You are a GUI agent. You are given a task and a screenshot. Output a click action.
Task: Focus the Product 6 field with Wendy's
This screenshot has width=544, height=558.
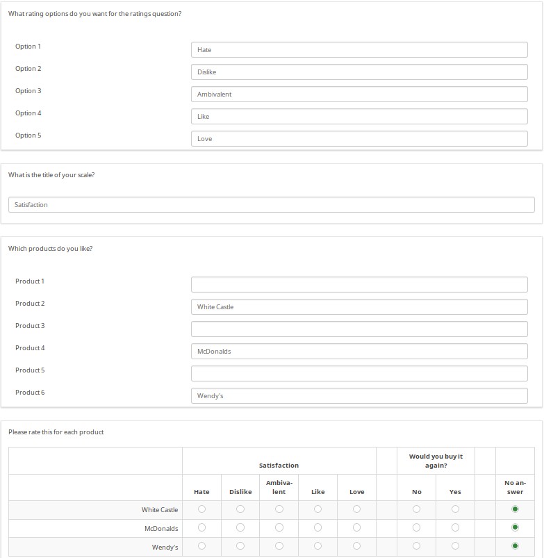pos(359,396)
